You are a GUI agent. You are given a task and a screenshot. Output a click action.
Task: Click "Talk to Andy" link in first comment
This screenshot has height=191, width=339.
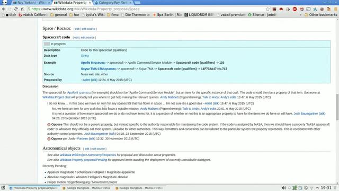tap(210, 97)
